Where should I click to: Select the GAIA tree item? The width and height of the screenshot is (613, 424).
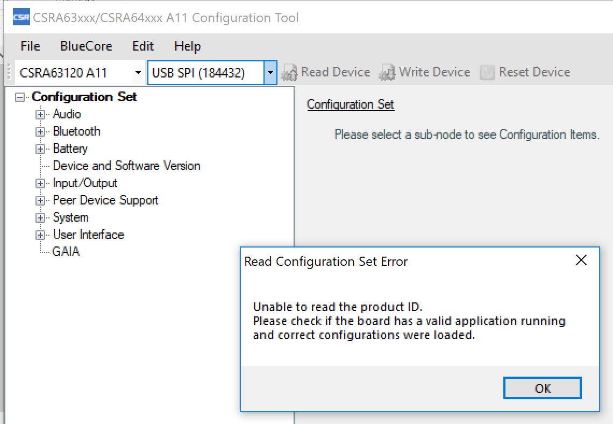[x=66, y=251]
